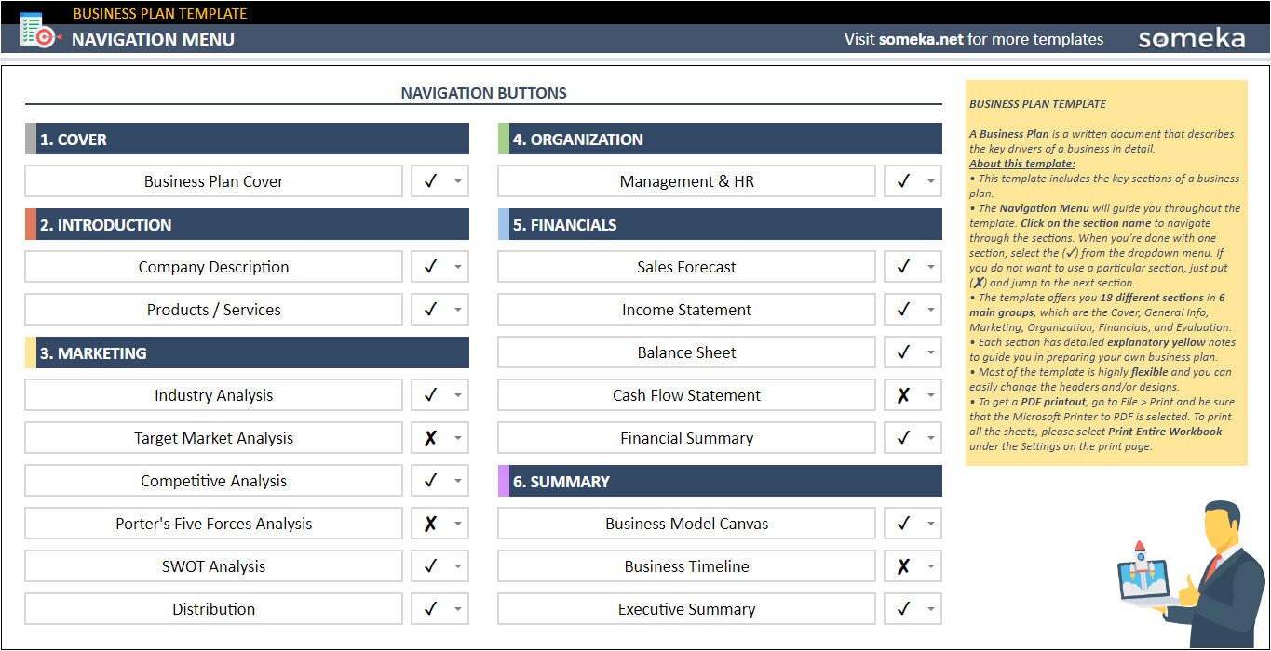This screenshot has width=1271, height=651.
Task: Select the 2. INTRODUCTION group header
Action: (x=247, y=225)
